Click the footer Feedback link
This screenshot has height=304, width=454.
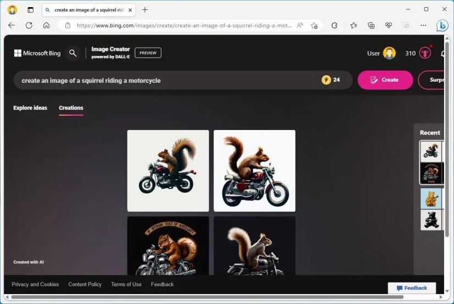162,284
